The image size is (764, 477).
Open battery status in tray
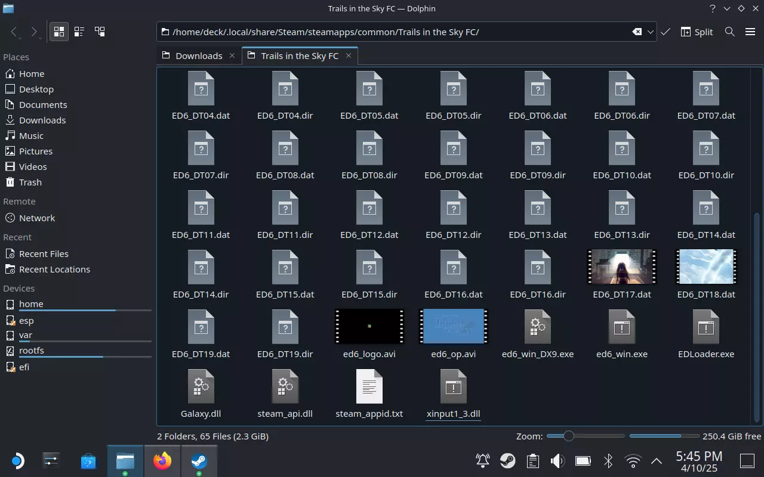tap(583, 460)
